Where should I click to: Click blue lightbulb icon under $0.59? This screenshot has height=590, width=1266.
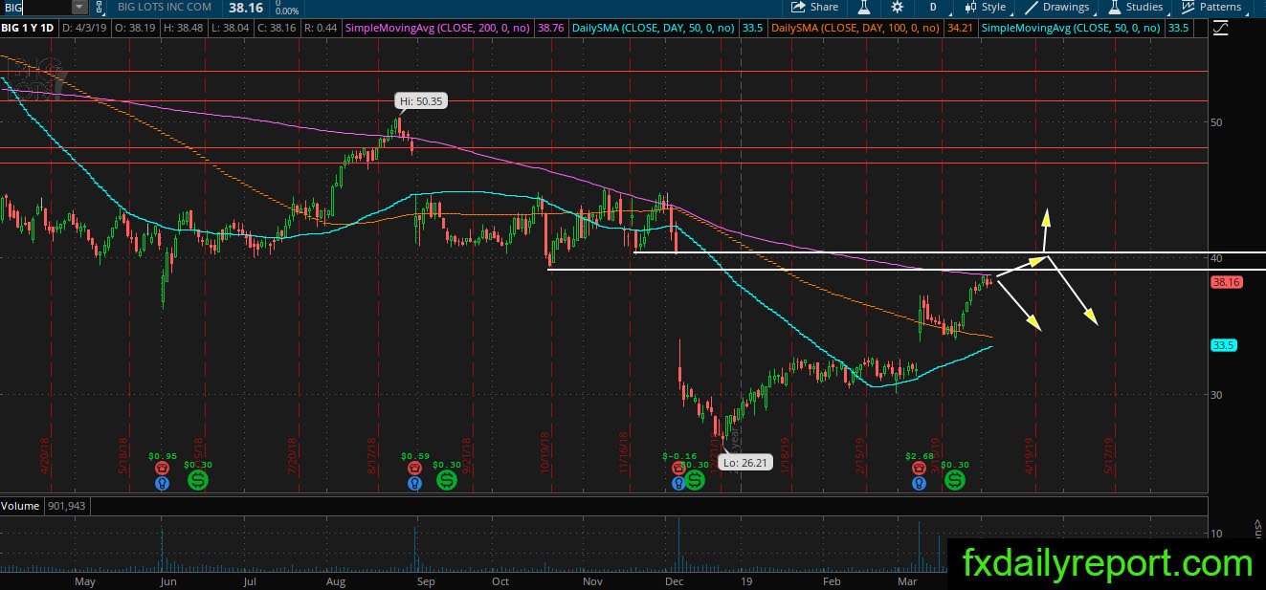(x=413, y=484)
